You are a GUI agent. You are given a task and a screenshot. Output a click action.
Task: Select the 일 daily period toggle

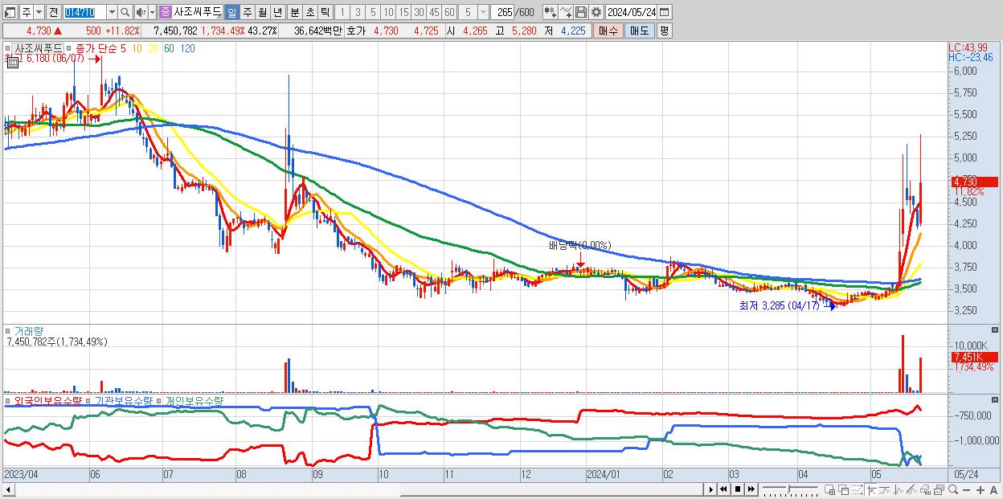click(232, 12)
